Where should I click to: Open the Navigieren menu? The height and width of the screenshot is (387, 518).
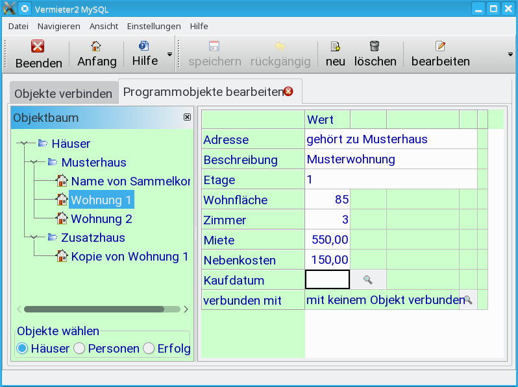click(58, 26)
